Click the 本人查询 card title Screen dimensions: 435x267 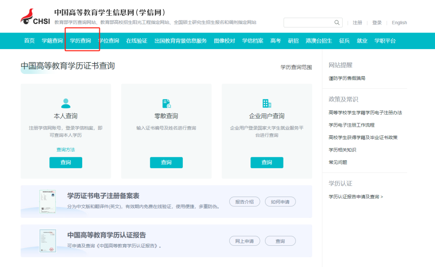66,116
